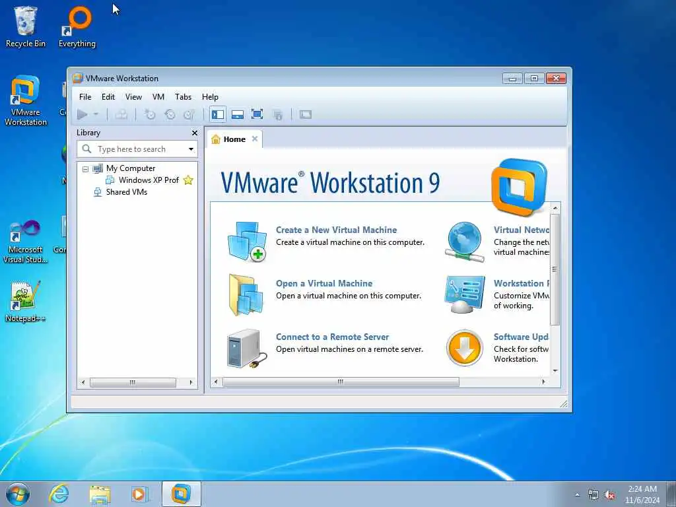The image size is (676, 507).
Task: Click the console view toolbar icon
Action: [x=306, y=114]
